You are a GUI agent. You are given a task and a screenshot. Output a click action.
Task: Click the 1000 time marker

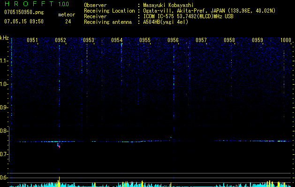[286, 40]
